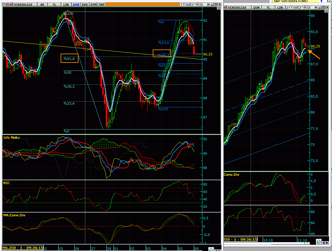Change the GUN period in the right chart
332x251 pixels.
click(x=256, y=7)
